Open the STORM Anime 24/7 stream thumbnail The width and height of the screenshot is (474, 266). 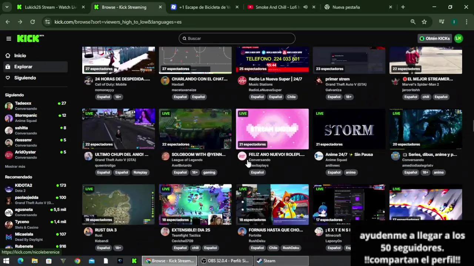pyautogui.click(x=349, y=129)
